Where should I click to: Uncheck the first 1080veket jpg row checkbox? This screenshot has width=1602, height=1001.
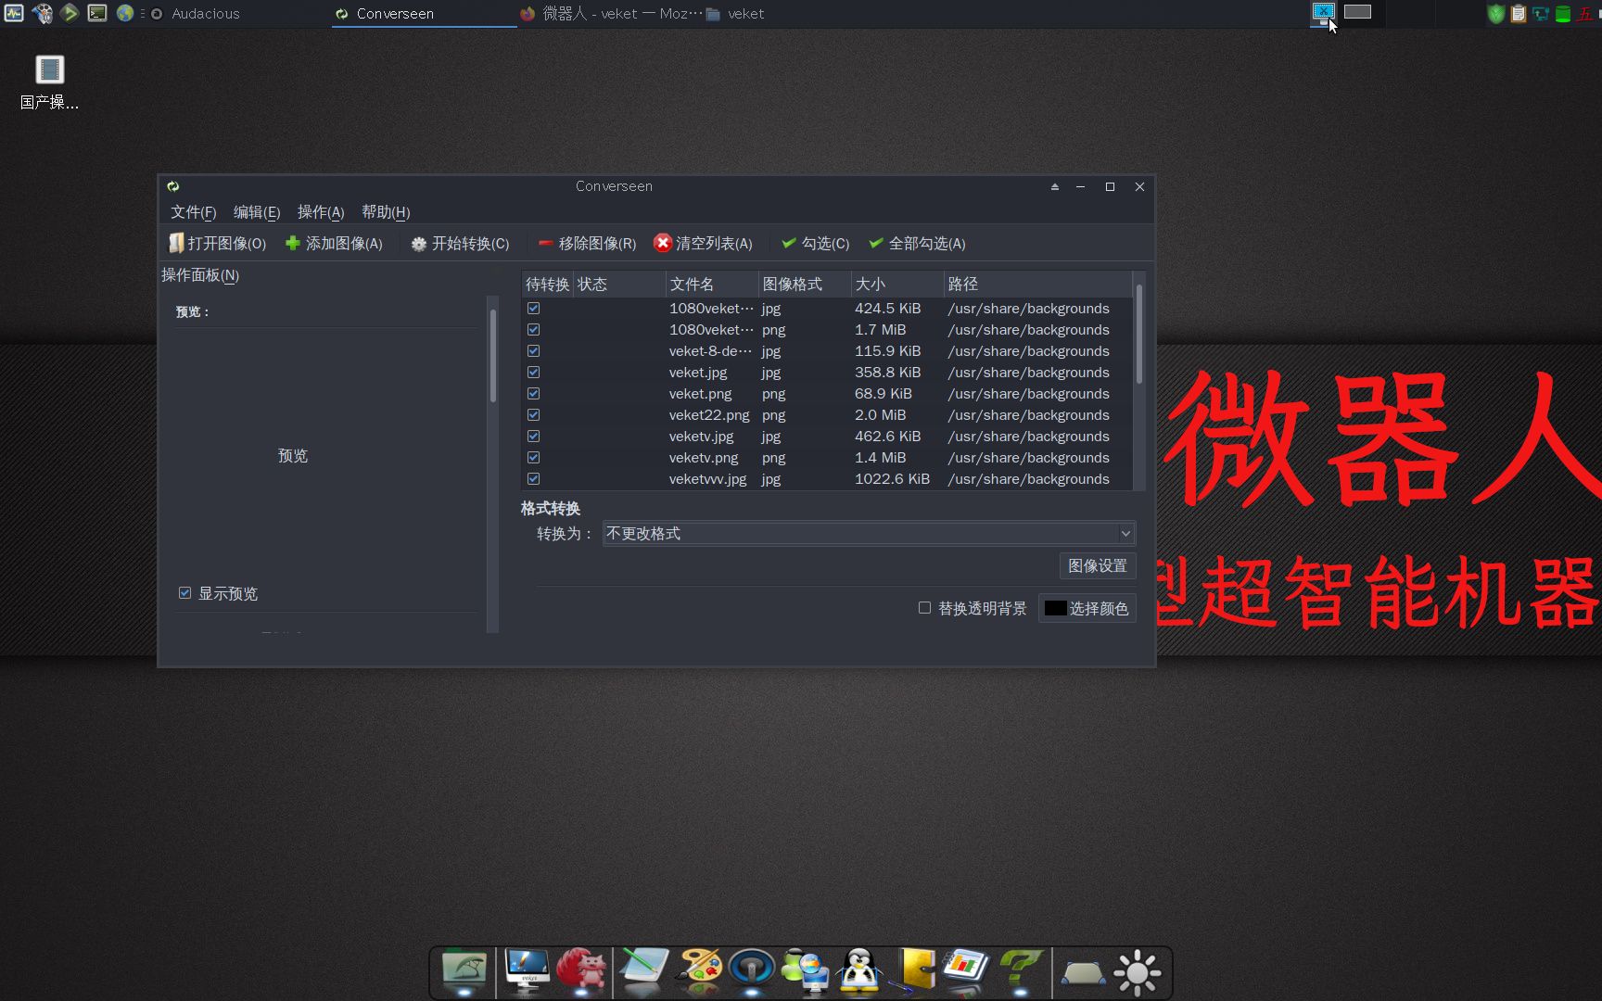click(x=533, y=308)
